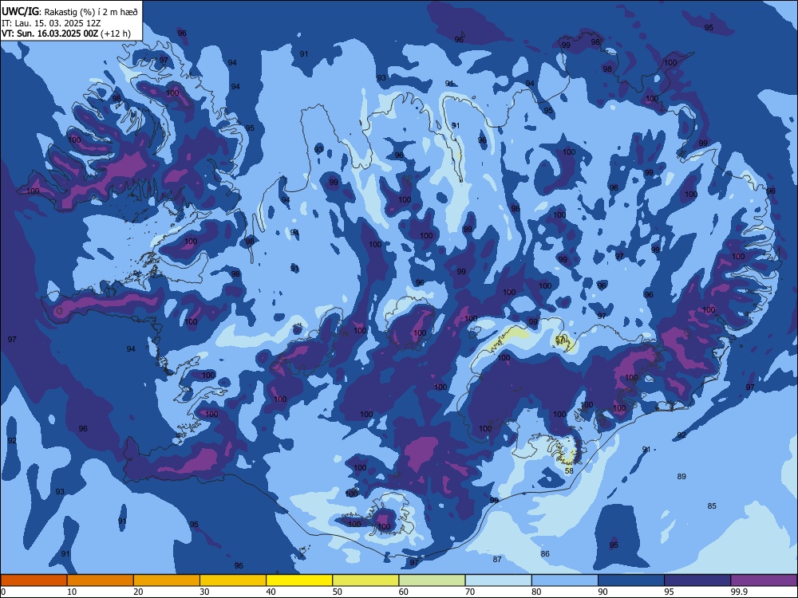
Task: Click the '(+12 h)' forecast offset text
Action: 116,33
